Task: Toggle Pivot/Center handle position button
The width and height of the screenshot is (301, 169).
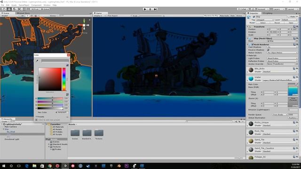Action: point(35,9)
